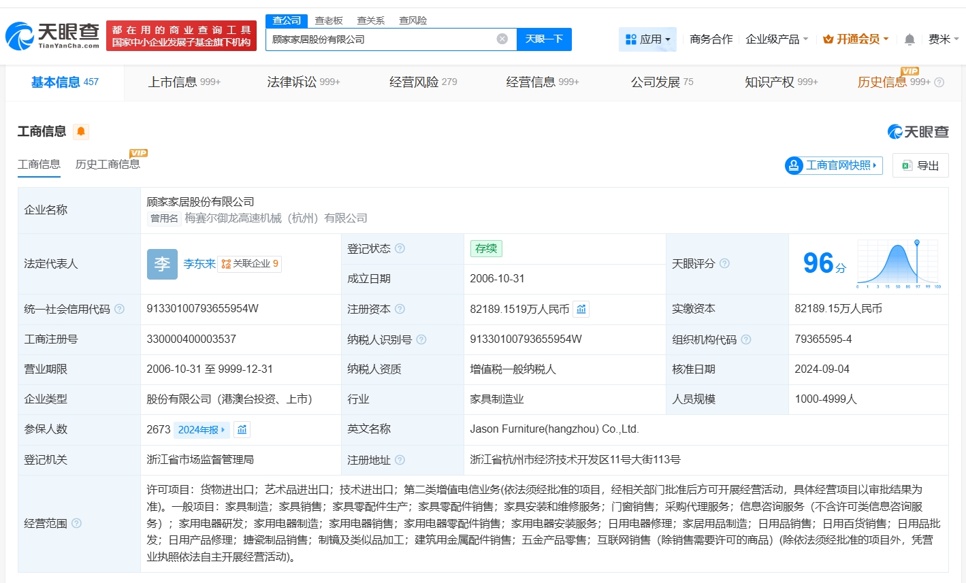Export data with the 导出 button

point(920,165)
